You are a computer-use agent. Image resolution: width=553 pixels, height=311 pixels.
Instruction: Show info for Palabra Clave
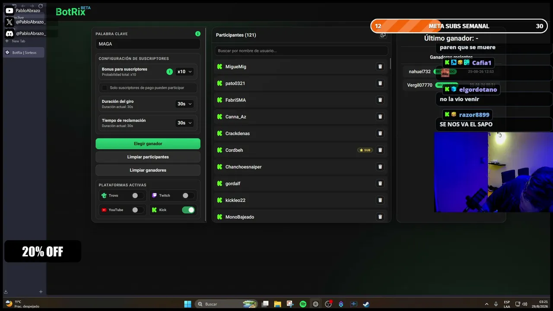pyautogui.click(x=197, y=34)
